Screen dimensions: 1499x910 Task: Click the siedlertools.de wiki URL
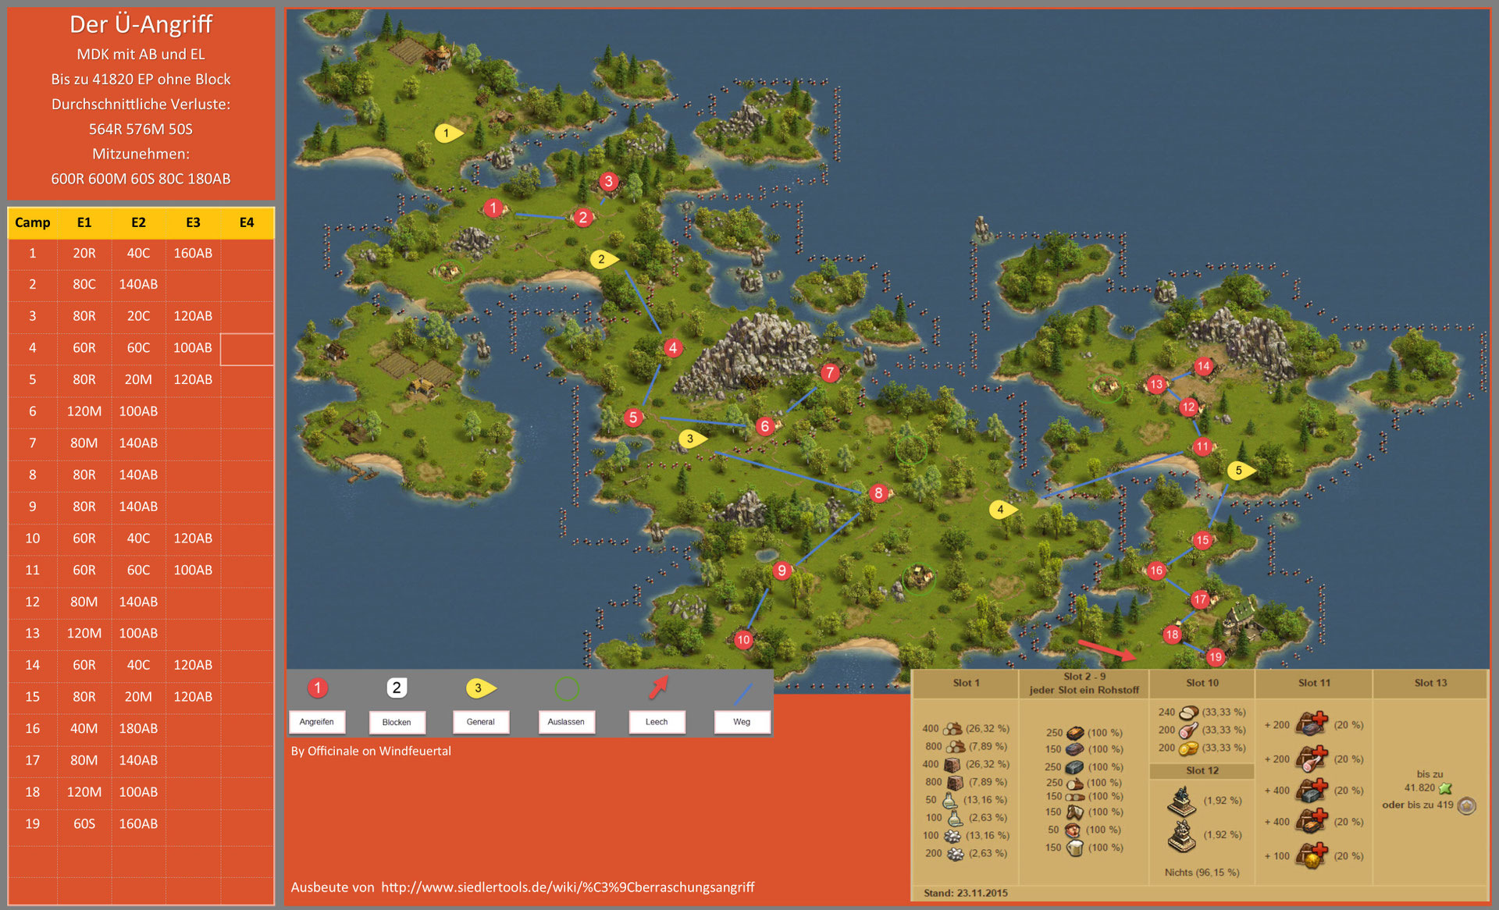click(568, 887)
